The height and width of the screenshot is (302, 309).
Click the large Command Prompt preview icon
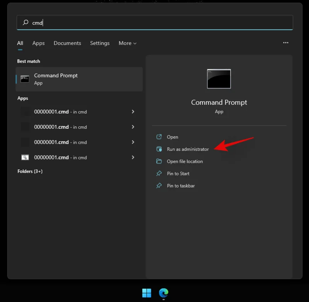point(219,78)
